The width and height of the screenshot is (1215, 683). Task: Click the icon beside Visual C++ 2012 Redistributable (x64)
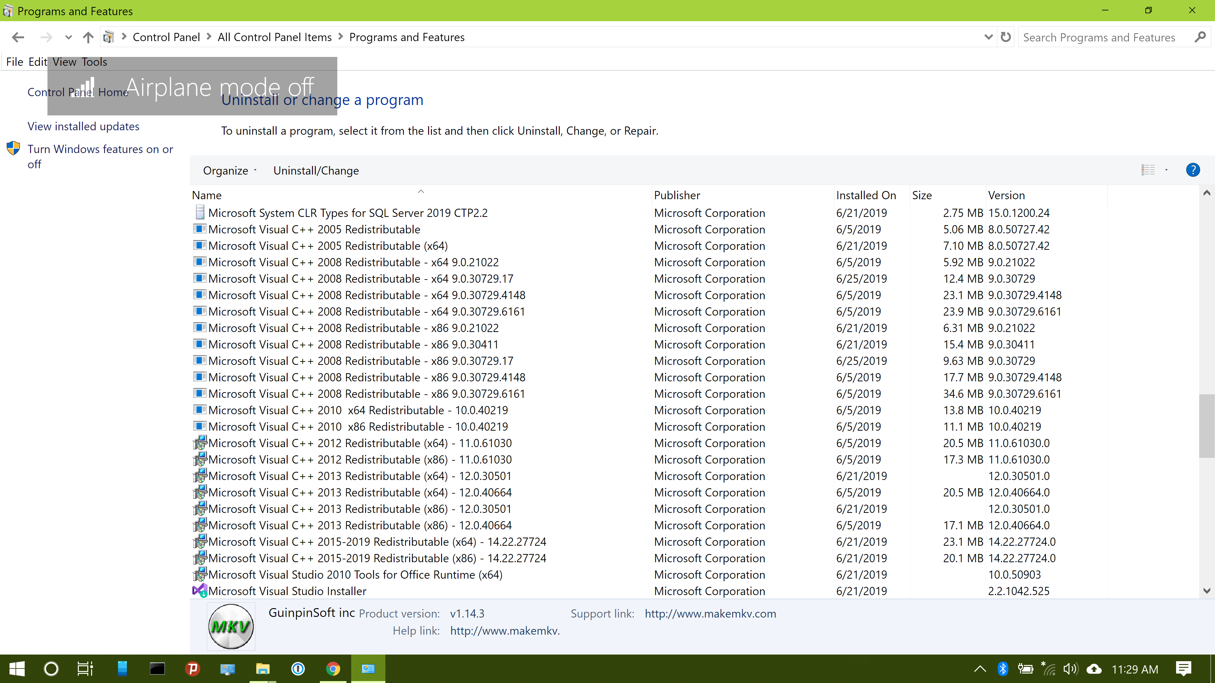(x=200, y=443)
